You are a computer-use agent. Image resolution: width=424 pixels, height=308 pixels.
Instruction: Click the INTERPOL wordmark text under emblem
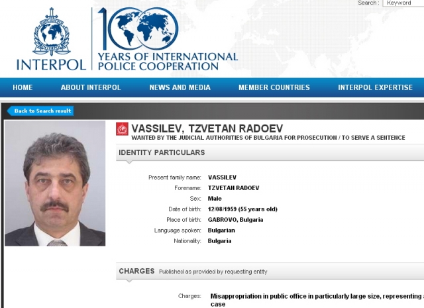point(51,64)
